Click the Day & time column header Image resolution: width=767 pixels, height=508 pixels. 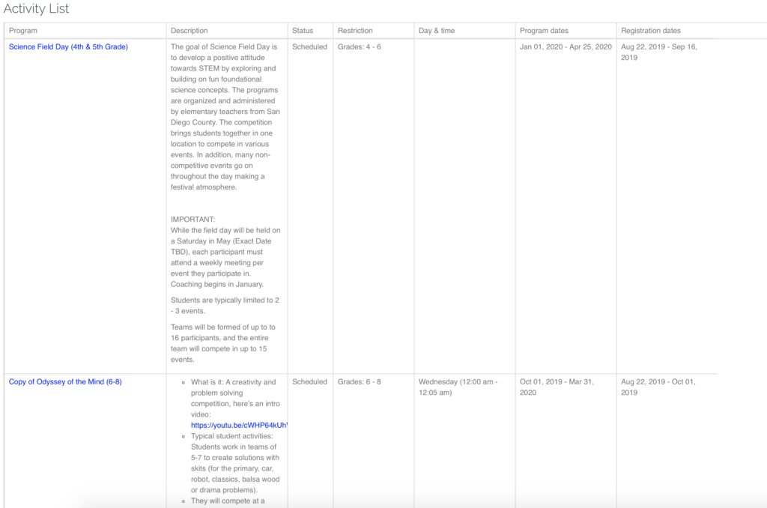(437, 30)
